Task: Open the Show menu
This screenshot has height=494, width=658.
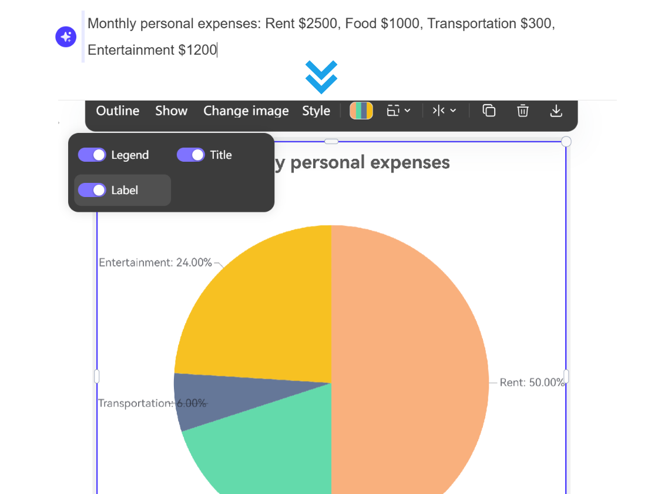Action: [x=171, y=111]
